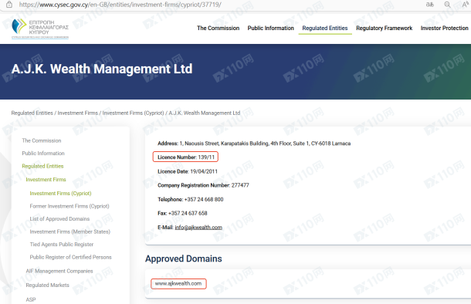Screen dimensions: 471x304
Task: Click the Approved Domains heading
Action: pyautogui.click(x=184, y=258)
